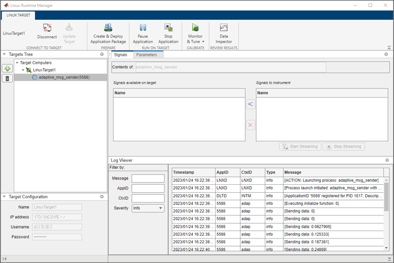The height and width of the screenshot is (263, 394).
Task: Open Create & Deploy Application Package
Action: coord(108,28)
